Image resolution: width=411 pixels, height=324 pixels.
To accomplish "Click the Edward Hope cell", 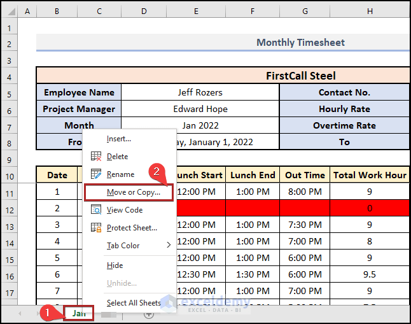I will coord(200,109).
